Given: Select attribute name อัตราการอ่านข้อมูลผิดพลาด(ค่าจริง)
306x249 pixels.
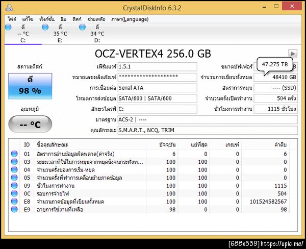Looking at the screenshot, I should coord(75,154).
